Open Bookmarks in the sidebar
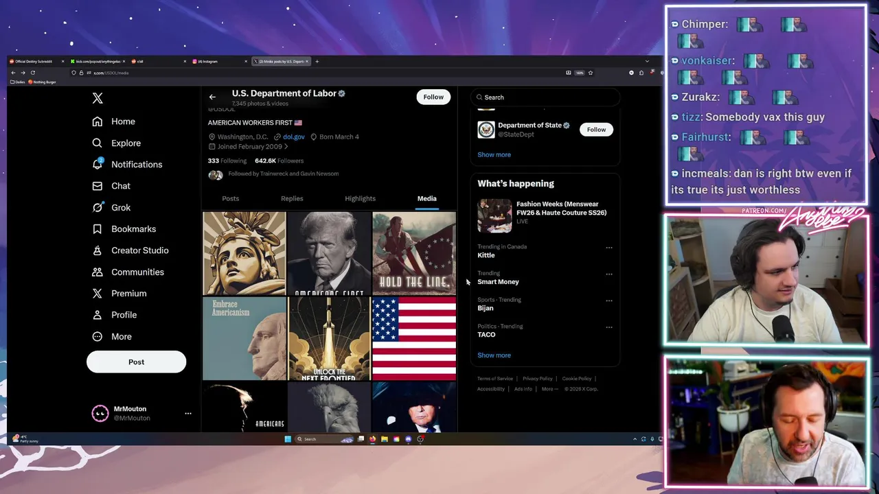Image resolution: width=879 pixels, height=494 pixels. point(124,228)
